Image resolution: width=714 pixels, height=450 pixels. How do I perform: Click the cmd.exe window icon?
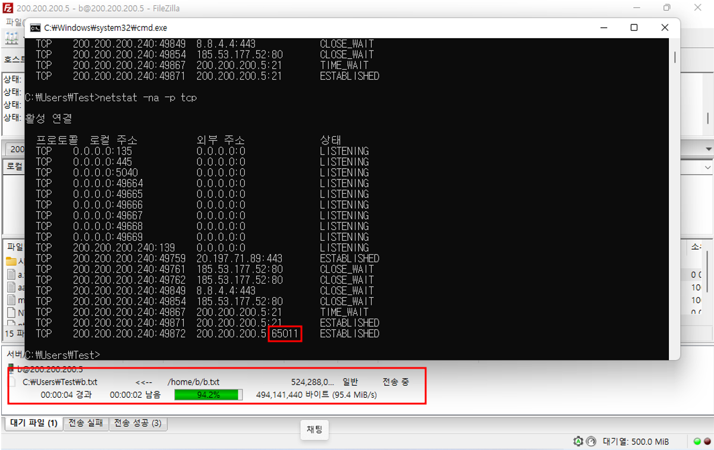pos(36,28)
